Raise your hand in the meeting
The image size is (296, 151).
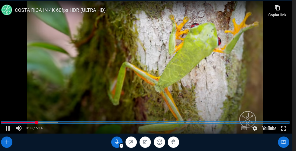point(173,142)
